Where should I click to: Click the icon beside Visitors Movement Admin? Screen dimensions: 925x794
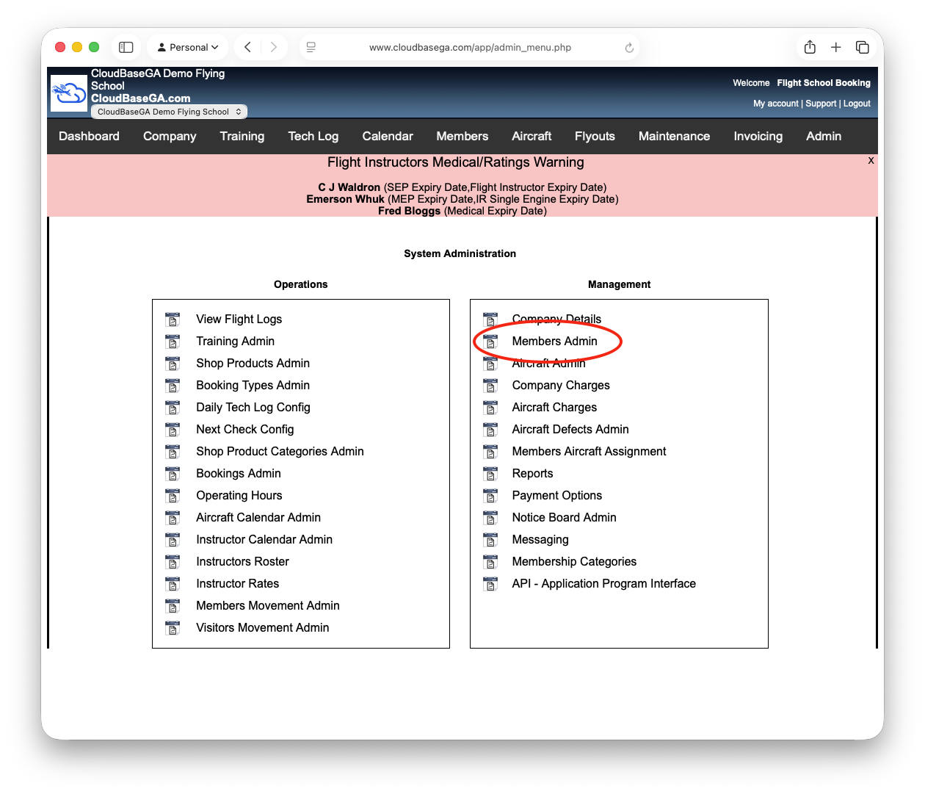173,628
